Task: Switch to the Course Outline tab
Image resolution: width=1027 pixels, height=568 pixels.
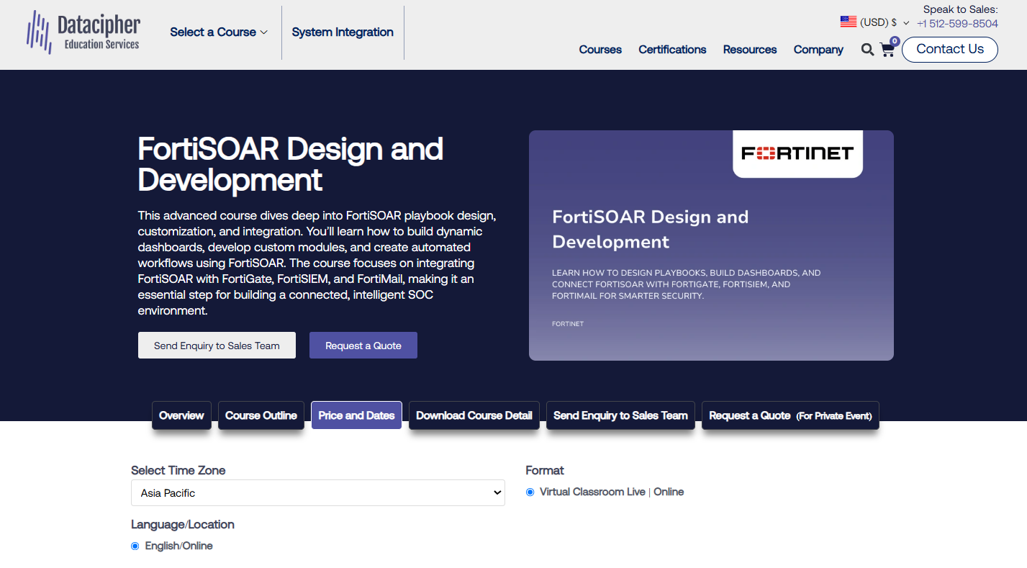Action: (x=261, y=415)
